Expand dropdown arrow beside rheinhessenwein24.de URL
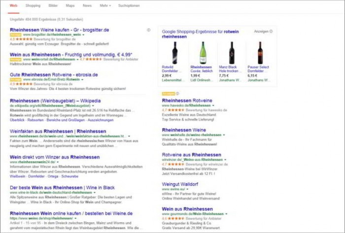 click(58, 162)
